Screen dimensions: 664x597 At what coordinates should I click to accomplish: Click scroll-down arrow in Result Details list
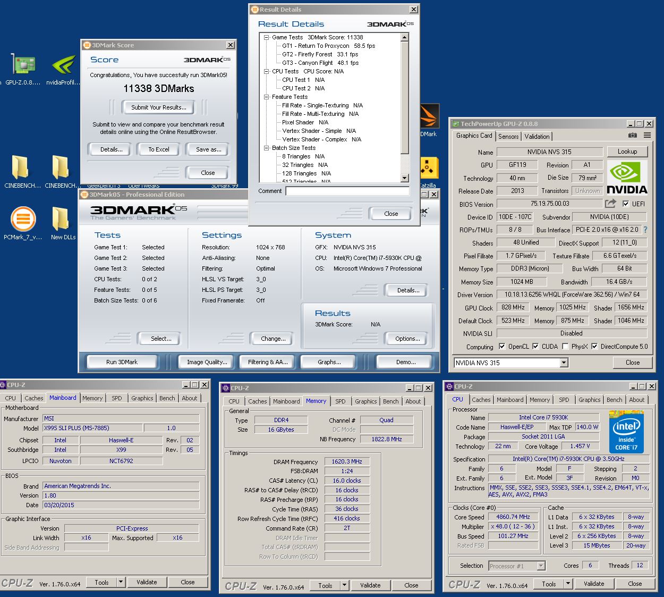point(405,178)
